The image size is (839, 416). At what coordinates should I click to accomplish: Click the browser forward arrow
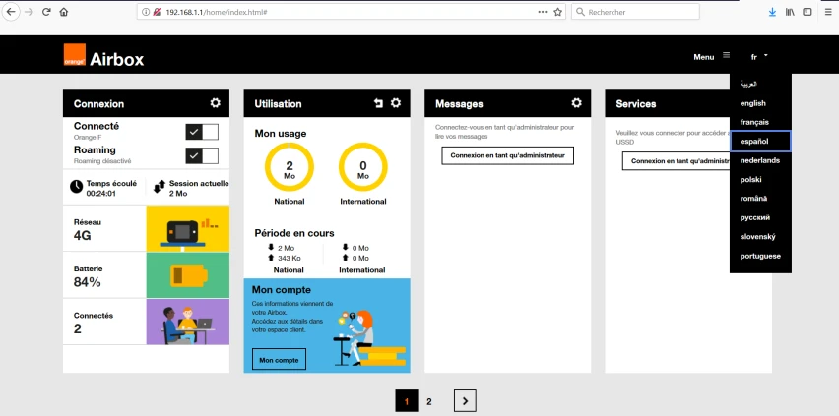(29, 12)
